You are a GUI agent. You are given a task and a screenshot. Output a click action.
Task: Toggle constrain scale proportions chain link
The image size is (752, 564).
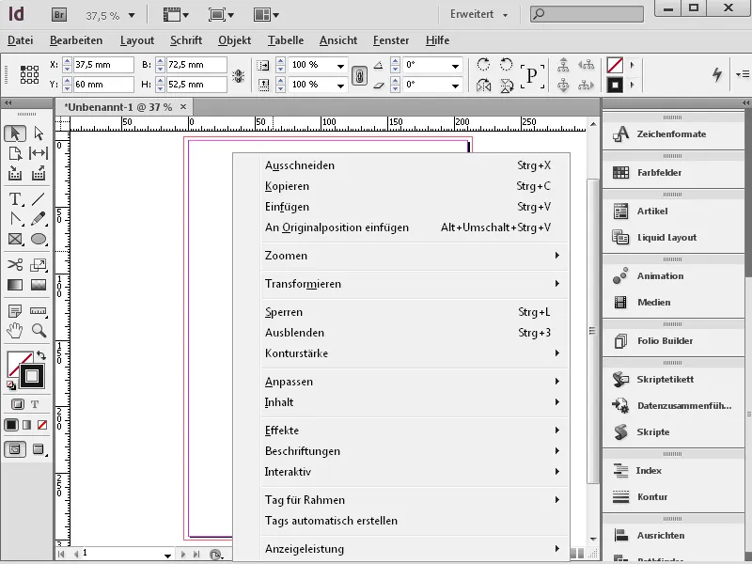click(x=359, y=75)
